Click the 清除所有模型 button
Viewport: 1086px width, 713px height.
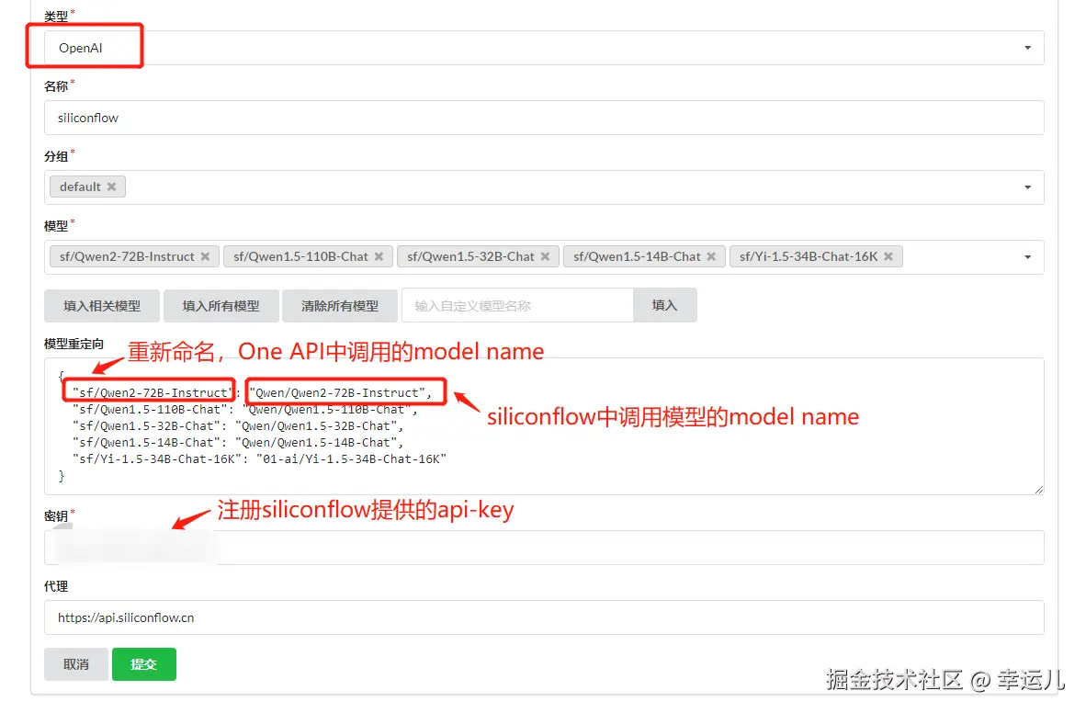click(x=339, y=306)
